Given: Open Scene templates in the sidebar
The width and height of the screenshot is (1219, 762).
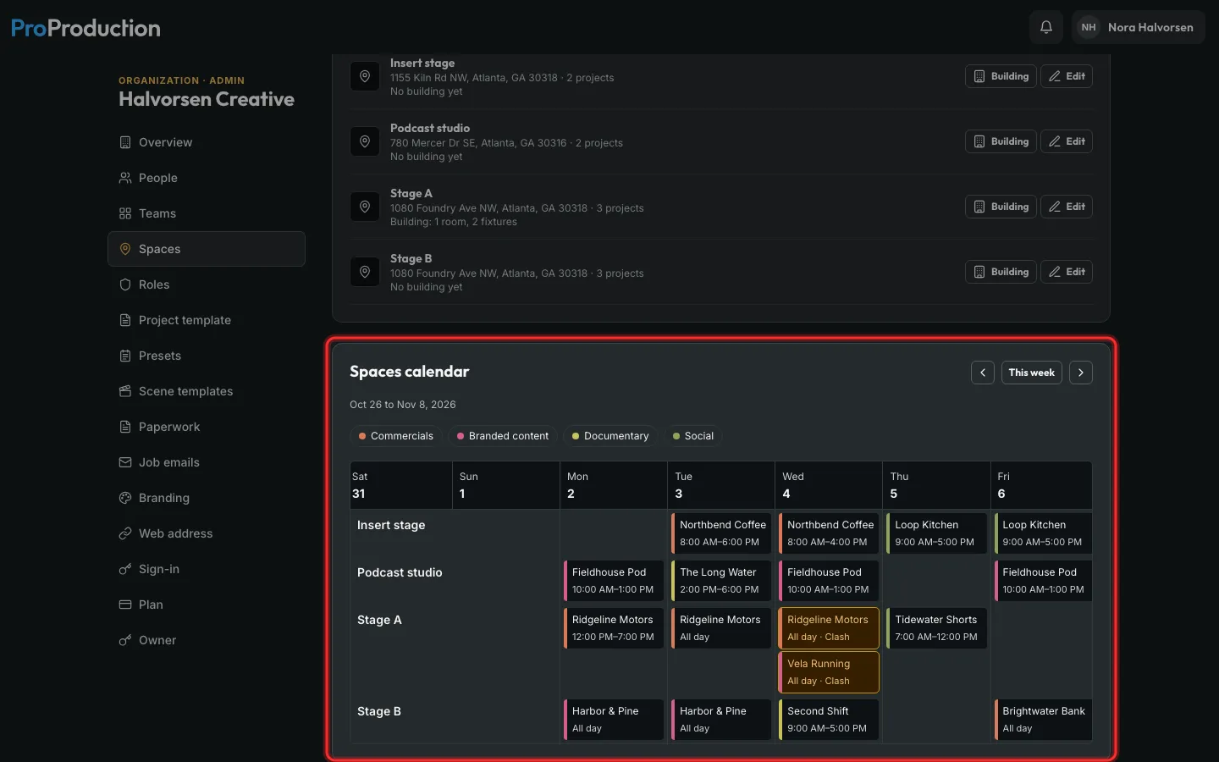Looking at the screenshot, I should pos(207,391).
